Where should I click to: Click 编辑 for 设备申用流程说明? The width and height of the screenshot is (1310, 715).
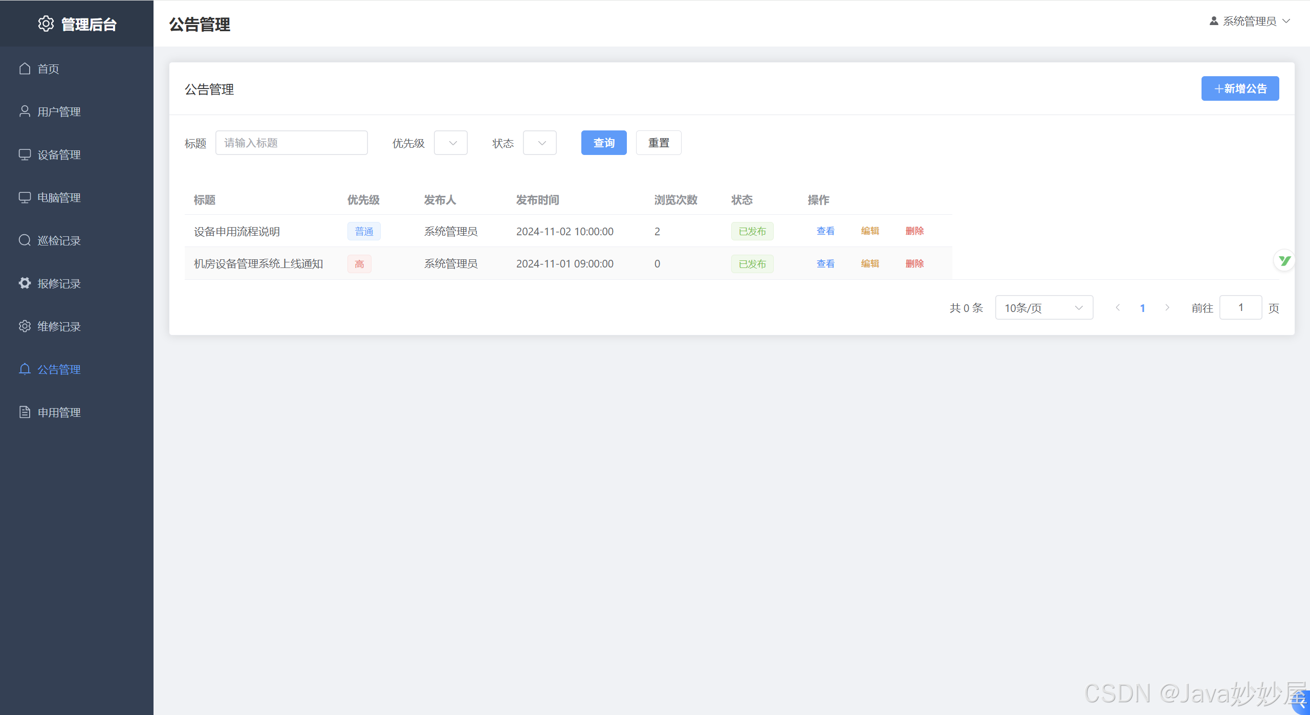click(x=870, y=231)
